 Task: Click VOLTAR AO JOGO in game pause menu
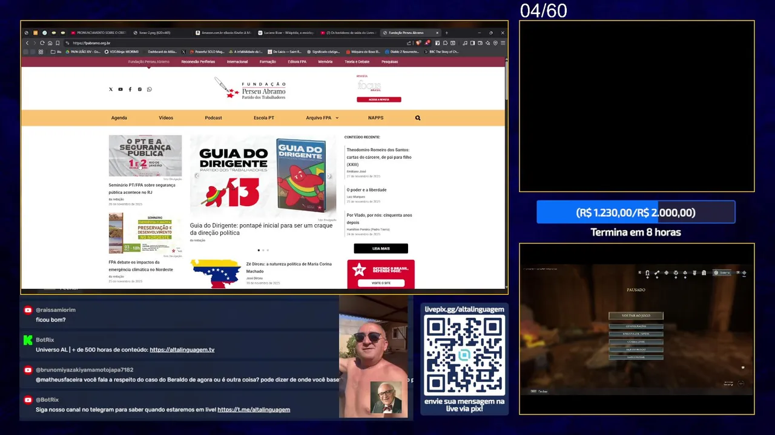coord(636,315)
